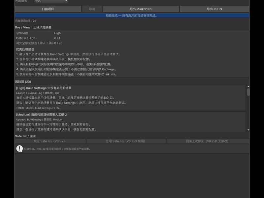Click the Safe Fix / 回滚 heading
Screen dimensions: 264x198
[25, 136]
